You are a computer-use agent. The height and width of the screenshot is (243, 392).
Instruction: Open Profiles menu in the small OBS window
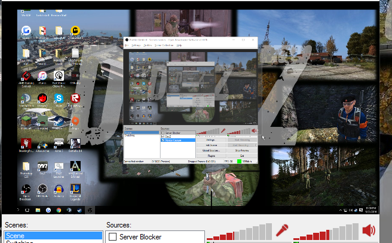click(x=148, y=45)
